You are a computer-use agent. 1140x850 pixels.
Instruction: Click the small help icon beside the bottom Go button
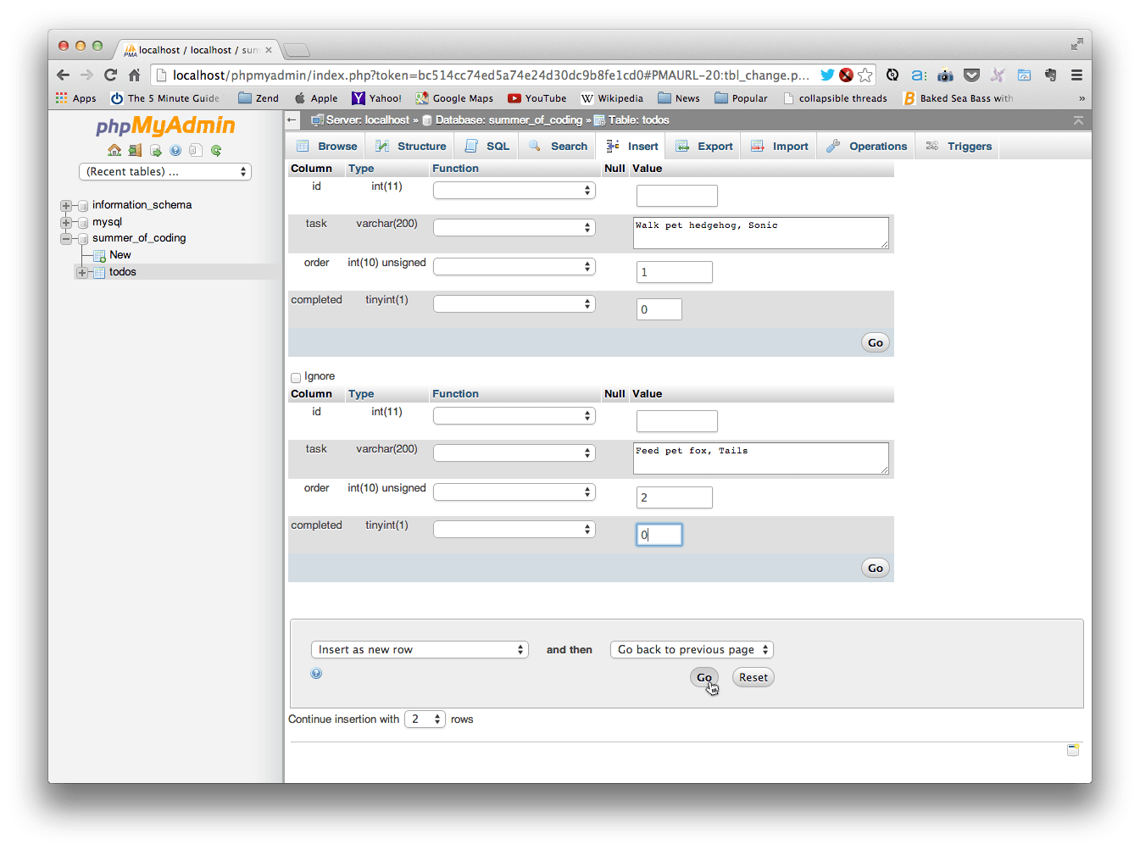[316, 673]
